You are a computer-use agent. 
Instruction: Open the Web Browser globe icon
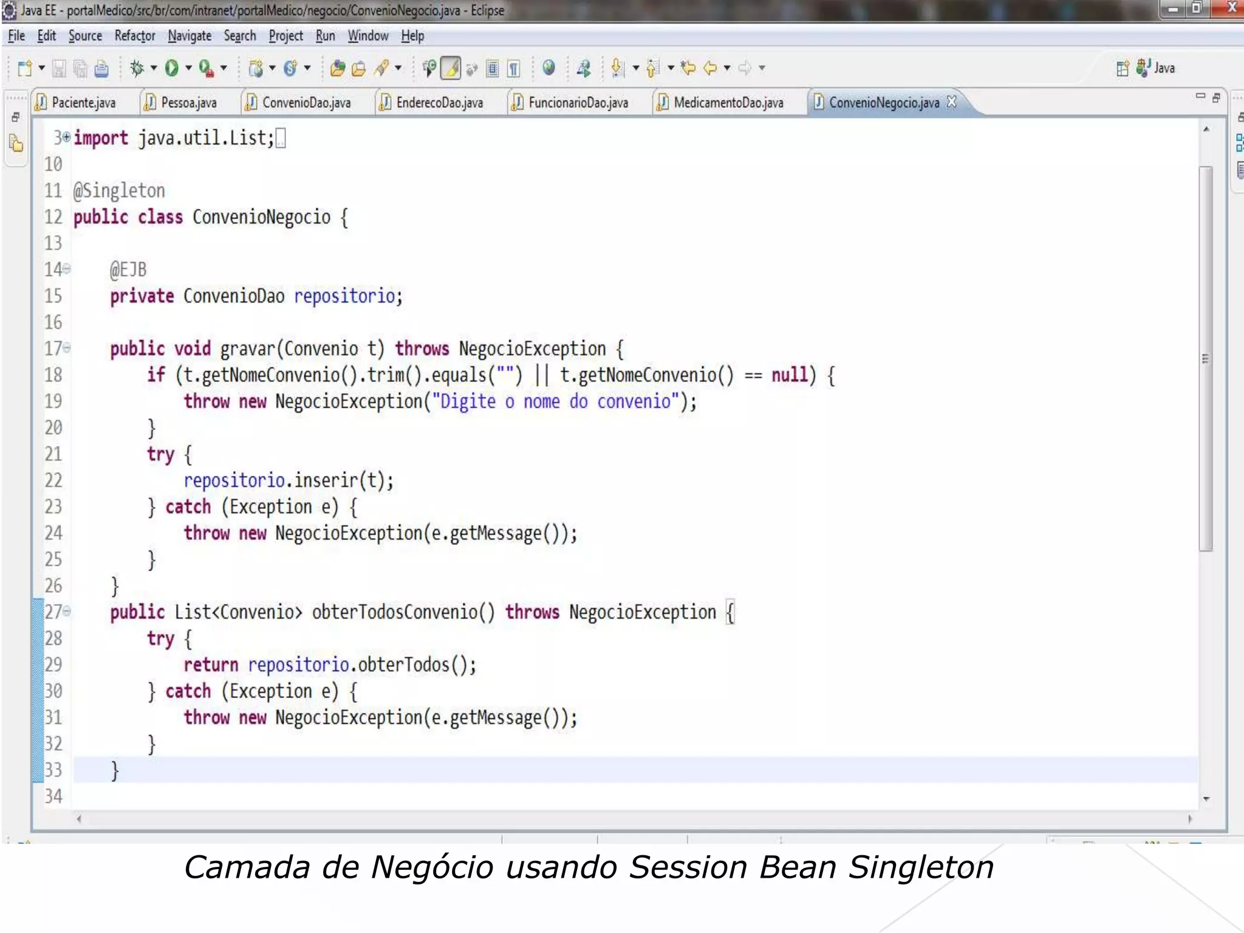(x=549, y=67)
